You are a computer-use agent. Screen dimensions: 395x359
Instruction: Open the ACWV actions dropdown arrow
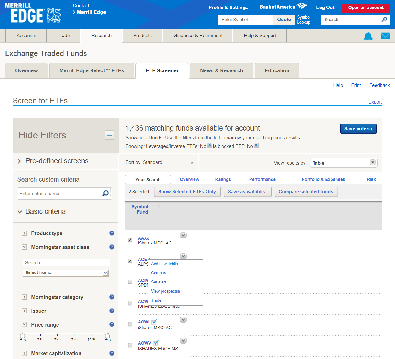(x=184, y=341)
